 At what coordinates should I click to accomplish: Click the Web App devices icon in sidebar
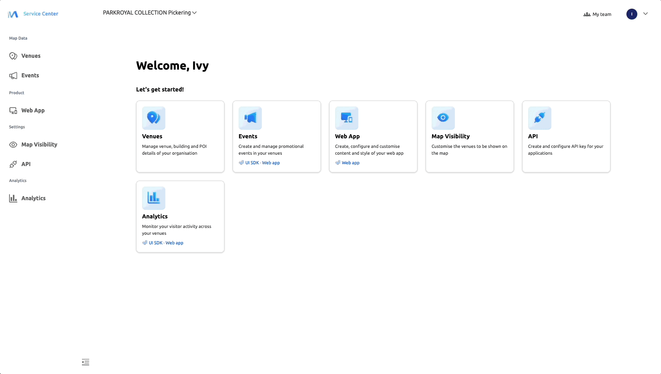pyautogui.click(x=13, y=111)
